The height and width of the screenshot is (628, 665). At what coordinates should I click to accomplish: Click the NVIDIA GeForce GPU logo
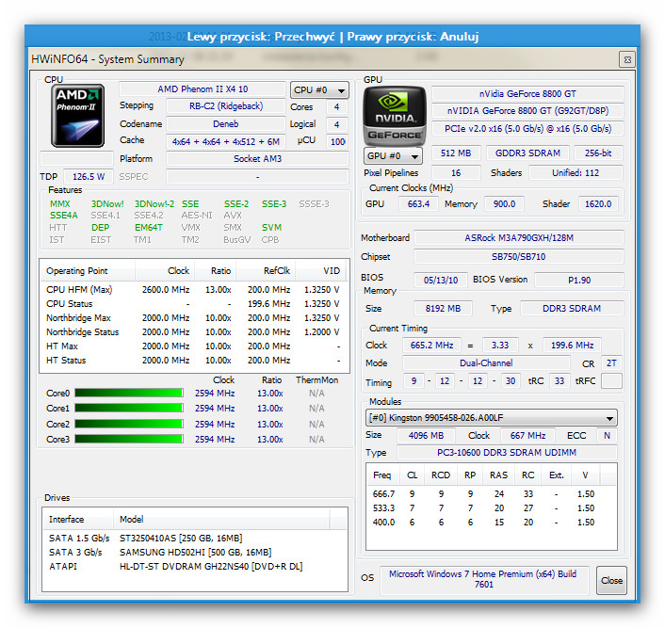[x=395, y=116]
